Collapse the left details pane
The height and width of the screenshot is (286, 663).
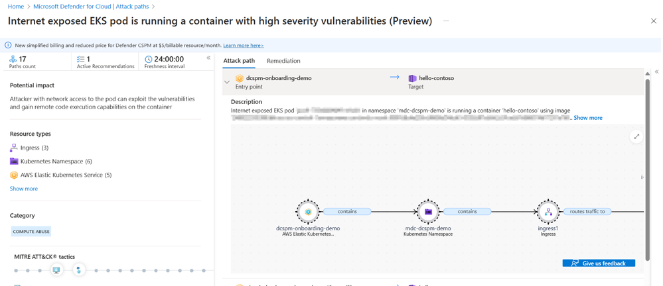click(208, 58)
